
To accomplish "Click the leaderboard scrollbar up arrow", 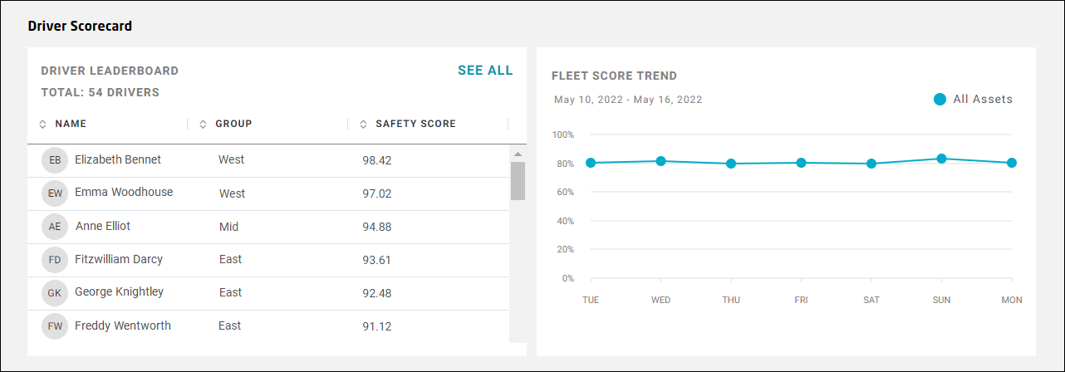I will [518, 154].
